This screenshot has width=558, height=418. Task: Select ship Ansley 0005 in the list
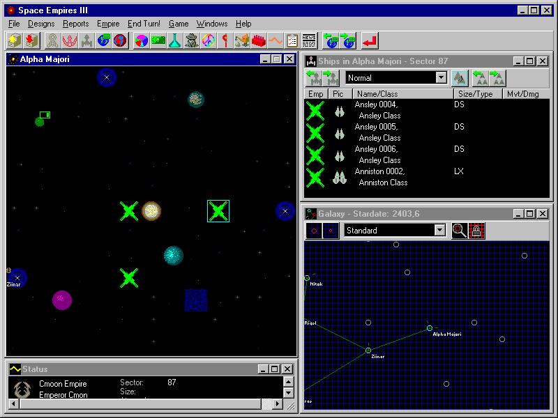pos(427,132)
